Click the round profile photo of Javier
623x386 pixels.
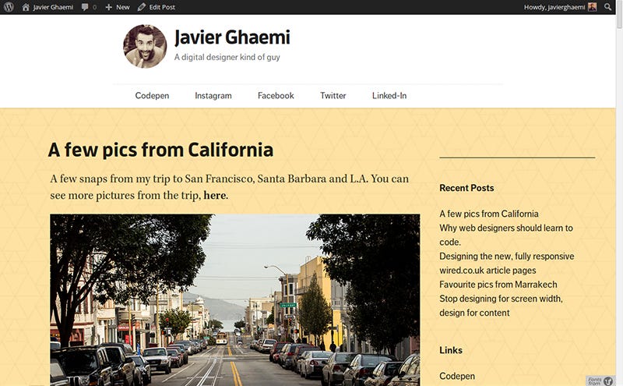coord(145,46)
